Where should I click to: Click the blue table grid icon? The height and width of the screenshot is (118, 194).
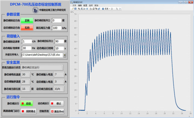[x=87, y=9]
